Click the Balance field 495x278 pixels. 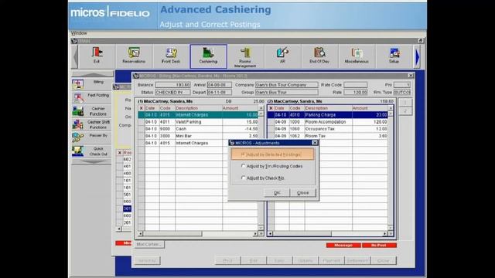click(172, 85)
